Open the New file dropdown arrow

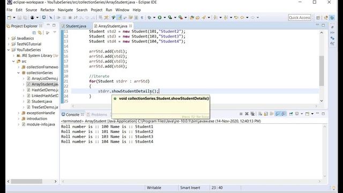[14, 18]
